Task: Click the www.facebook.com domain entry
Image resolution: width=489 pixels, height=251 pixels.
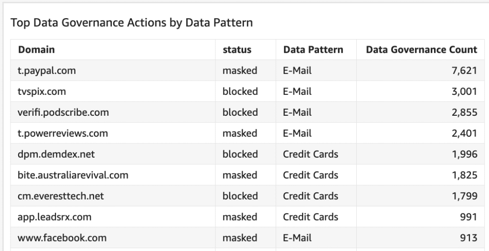Action: click(x=62, y=238)
